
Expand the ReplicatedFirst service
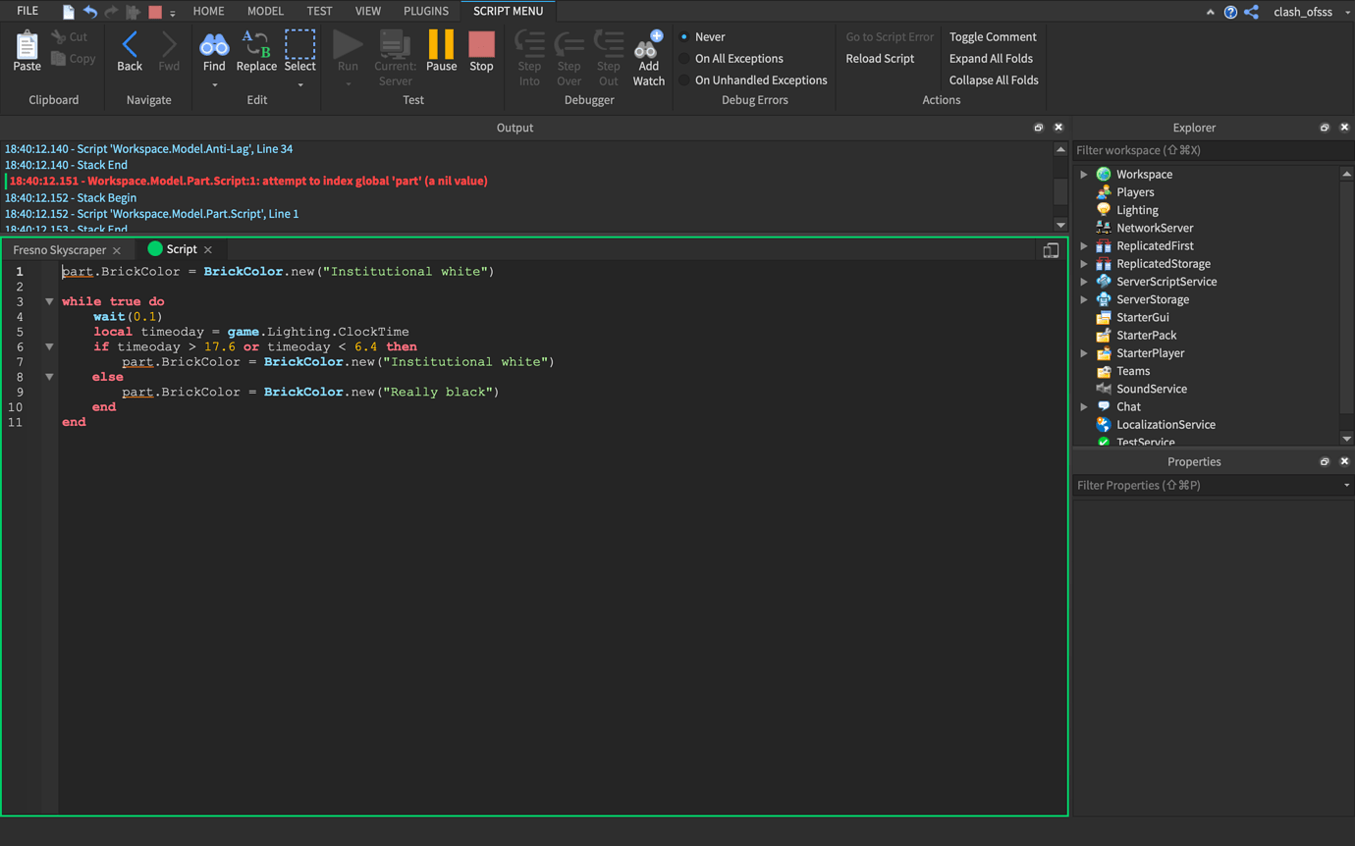click(1084, 245)
